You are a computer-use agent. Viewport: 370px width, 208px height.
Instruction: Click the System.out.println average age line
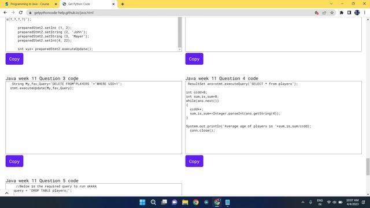coord(249,127)
